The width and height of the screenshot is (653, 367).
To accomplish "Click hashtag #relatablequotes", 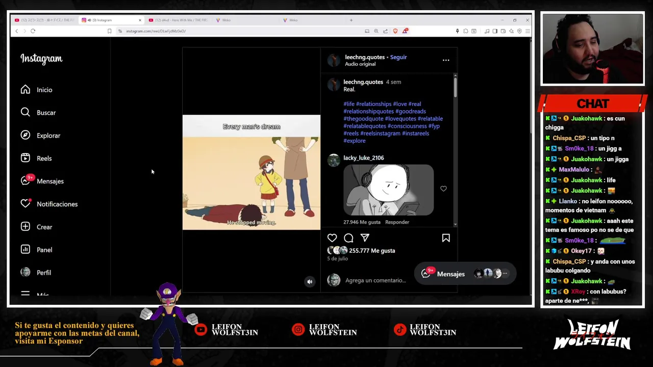I will [365, 126].
